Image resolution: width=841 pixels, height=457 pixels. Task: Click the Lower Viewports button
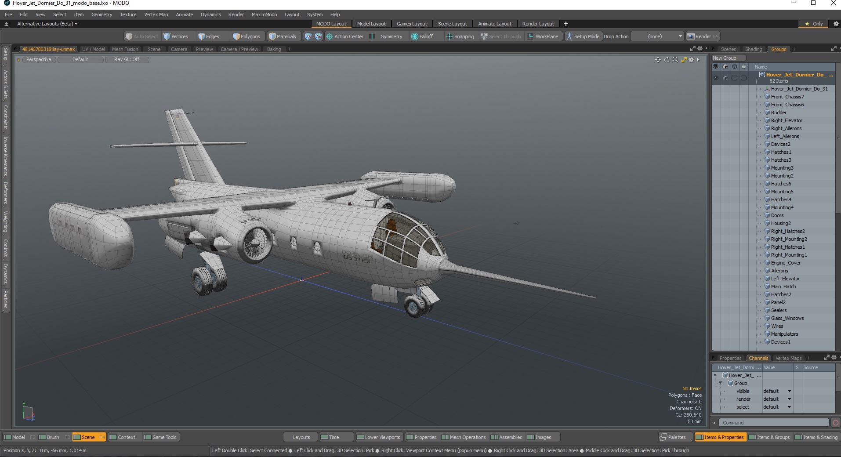coord(378,437)
